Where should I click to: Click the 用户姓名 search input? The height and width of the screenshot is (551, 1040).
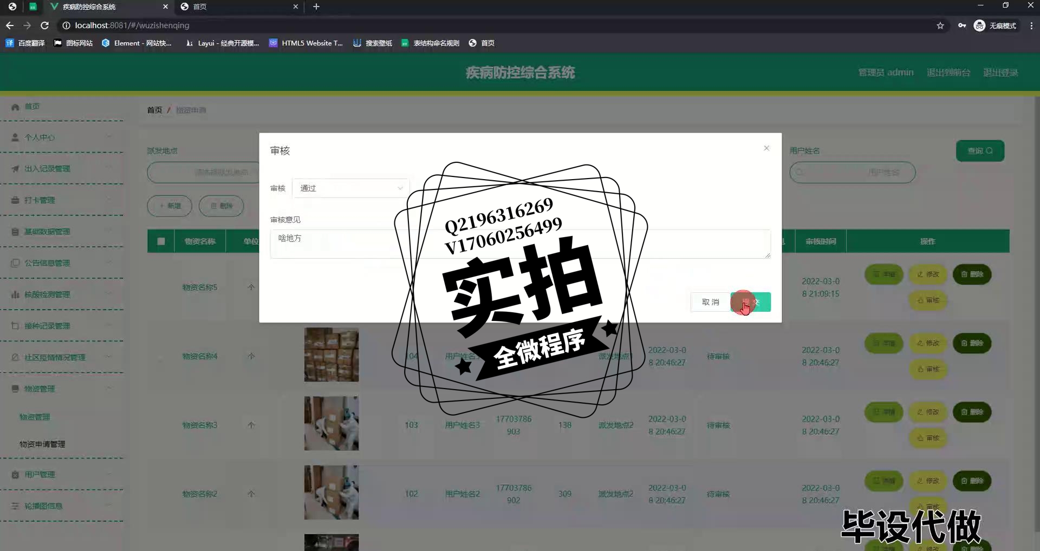(853, 172)
